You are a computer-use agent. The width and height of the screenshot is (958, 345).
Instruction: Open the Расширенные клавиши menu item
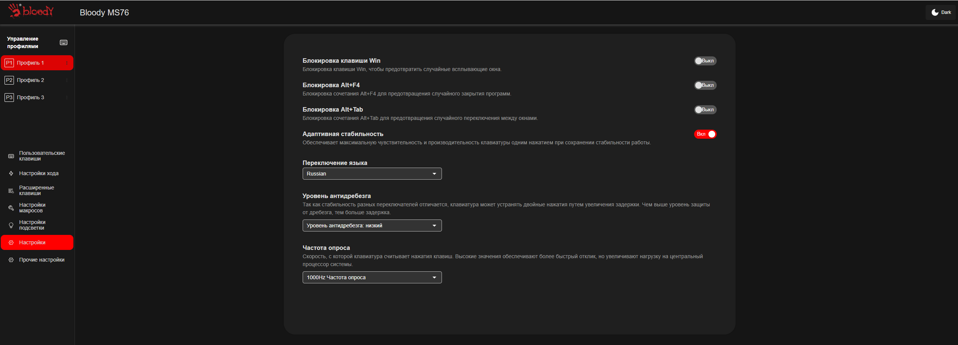[x=37, y=191]
